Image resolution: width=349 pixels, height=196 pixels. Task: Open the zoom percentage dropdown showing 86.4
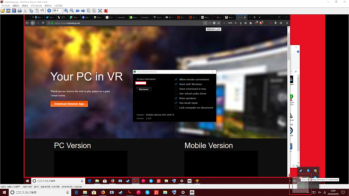61,11
